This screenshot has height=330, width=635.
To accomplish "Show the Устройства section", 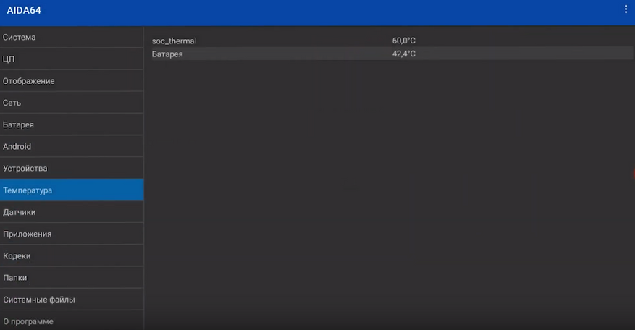I will point(72,169).
